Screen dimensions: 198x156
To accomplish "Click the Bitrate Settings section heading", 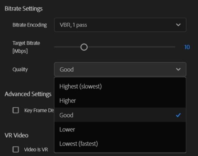I will (x=24, y=9).
